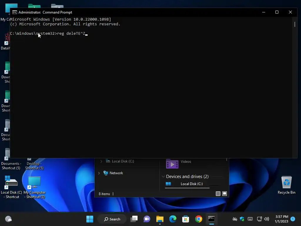The height and width of the screenshot is (226, 301).
Task: Select Network in Explorer navigation pane
Action: point(116,173)
